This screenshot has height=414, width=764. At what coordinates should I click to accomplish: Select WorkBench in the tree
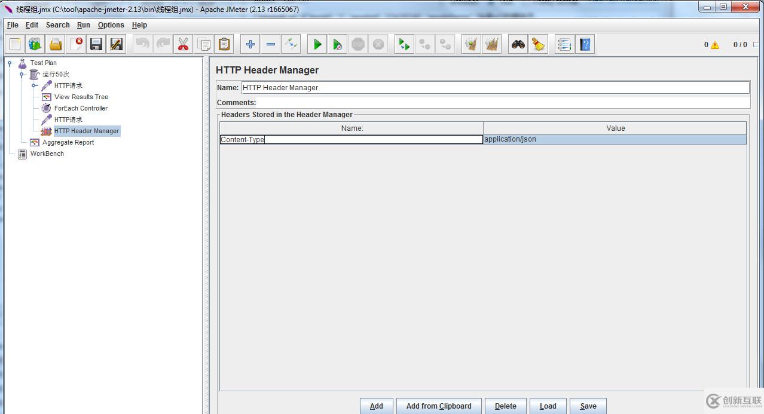[47, 154]
